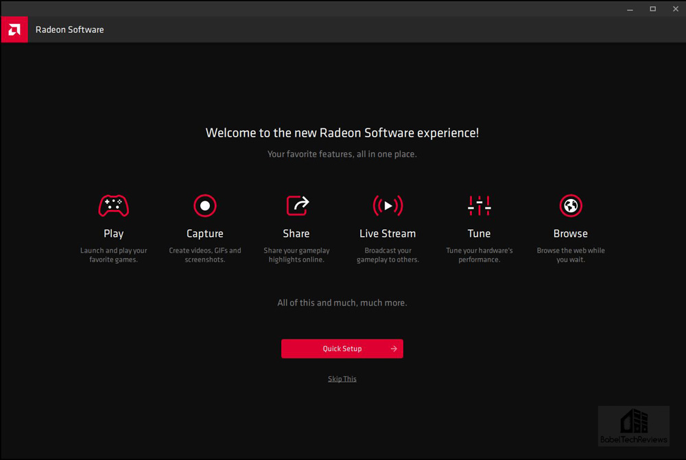
Task: Click "Create videos, GIFs and screenshots." text
Action: pos(204,255)
